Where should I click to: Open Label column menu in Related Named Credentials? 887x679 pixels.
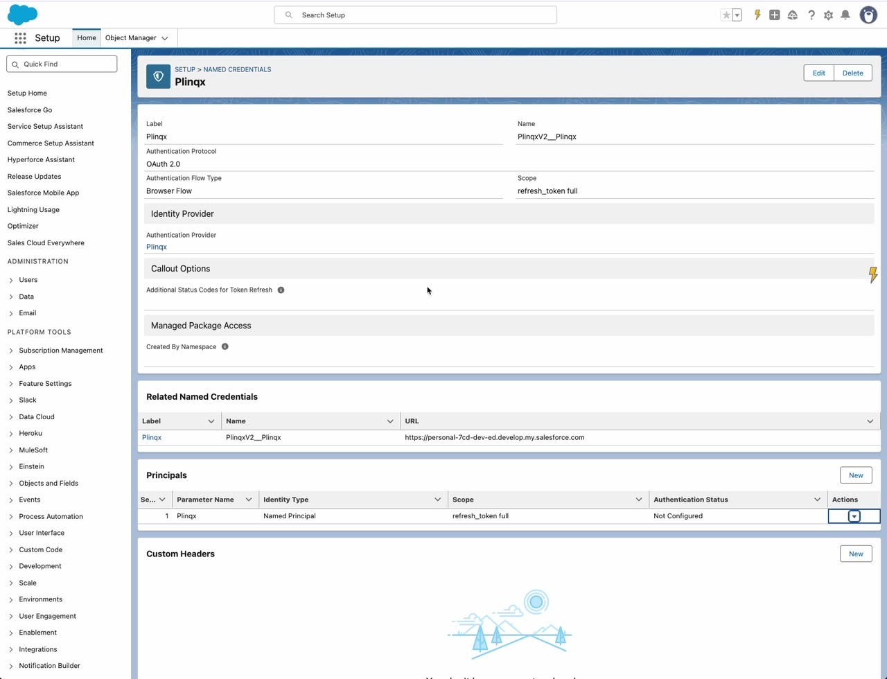pyautogui.click(x=211, y=421)
